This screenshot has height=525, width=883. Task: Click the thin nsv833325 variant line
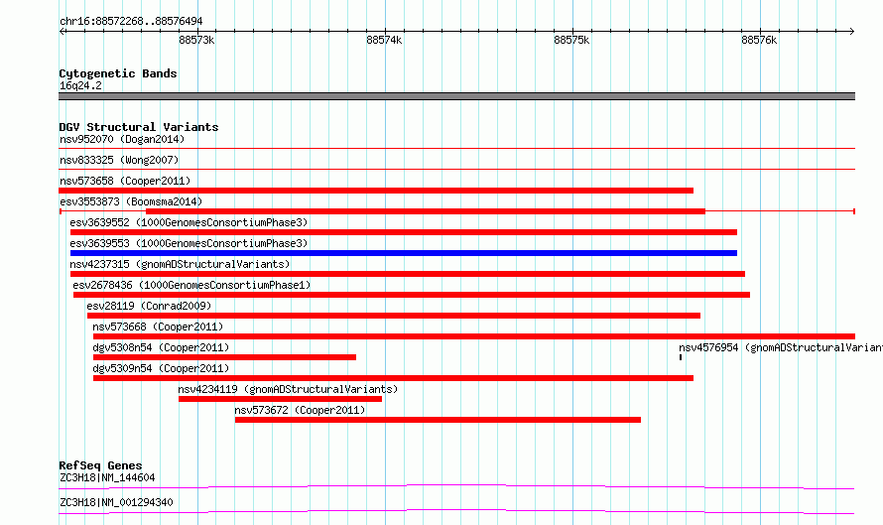point(456,170)
